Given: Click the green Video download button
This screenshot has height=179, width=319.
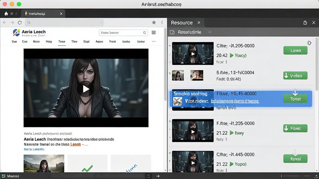Looking at the screenshot, I should tap(295, 76).
